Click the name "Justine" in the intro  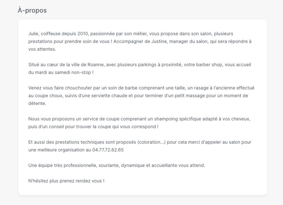(160, 41)
